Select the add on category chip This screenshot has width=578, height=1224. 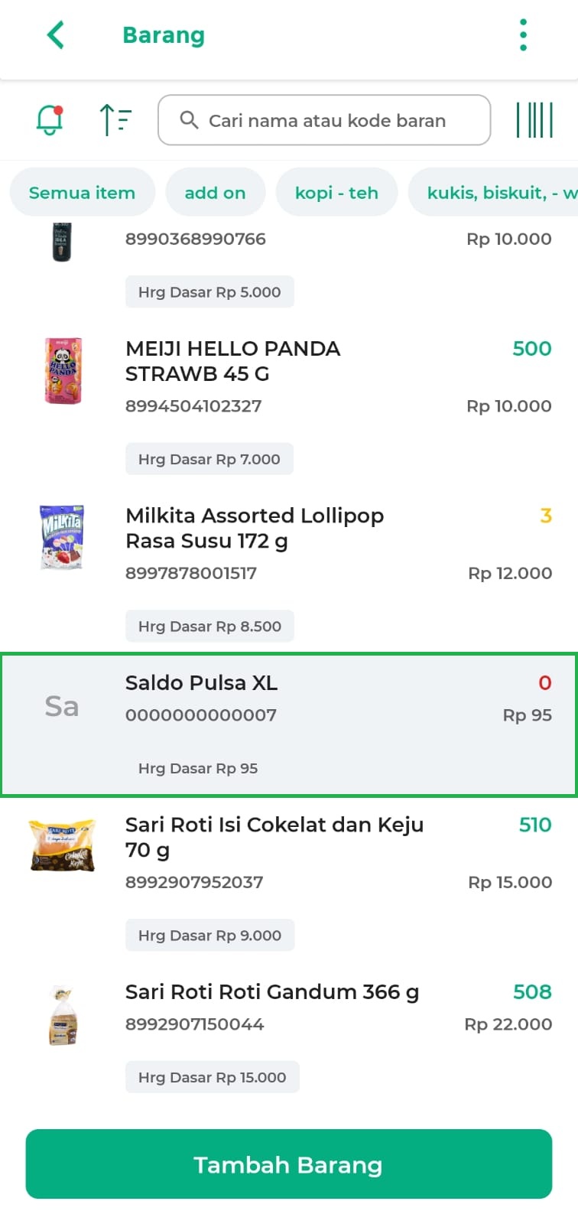click(215, 193)
